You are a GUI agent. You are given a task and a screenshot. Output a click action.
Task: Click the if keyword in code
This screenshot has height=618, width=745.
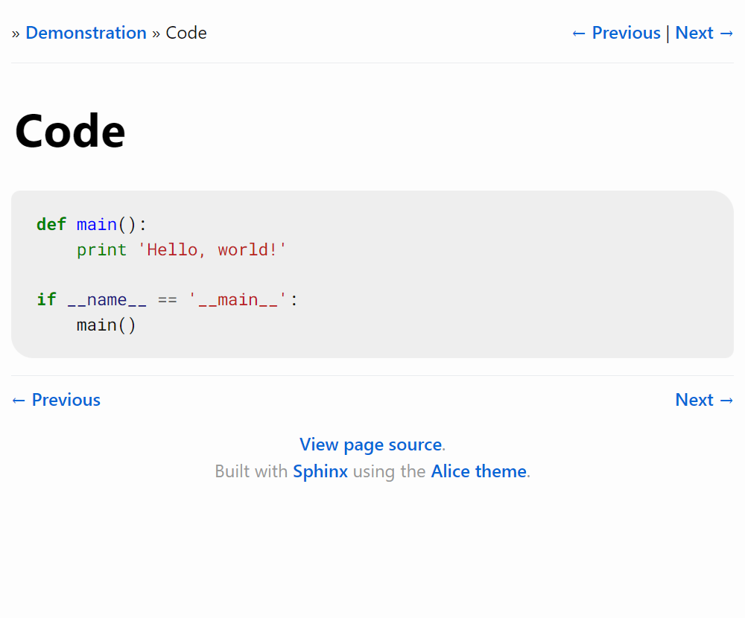click(46, 299)
